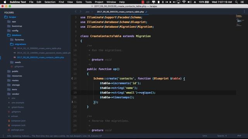Click the back navigation arrow in tab bar
248x139 pixels.
(x=76, y=12)
